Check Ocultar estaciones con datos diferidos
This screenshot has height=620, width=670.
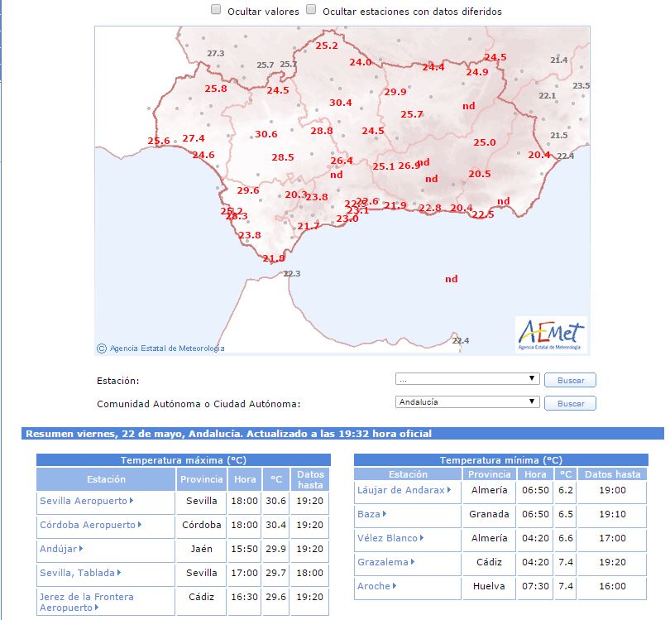(312, 10)
